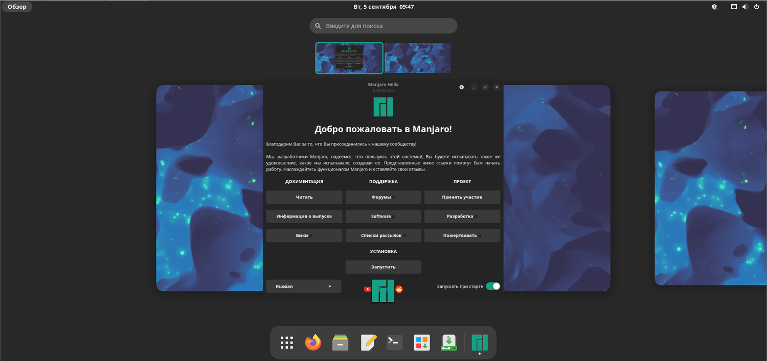Image resolution: width=767 pixels, height=361 pixels.
Task: Open the Вики link button
Action: [x=304, y=235]
